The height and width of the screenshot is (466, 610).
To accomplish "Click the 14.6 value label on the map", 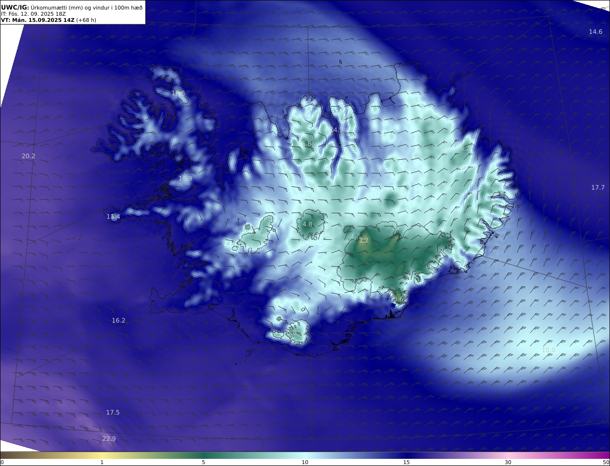I will click(595, 31).
